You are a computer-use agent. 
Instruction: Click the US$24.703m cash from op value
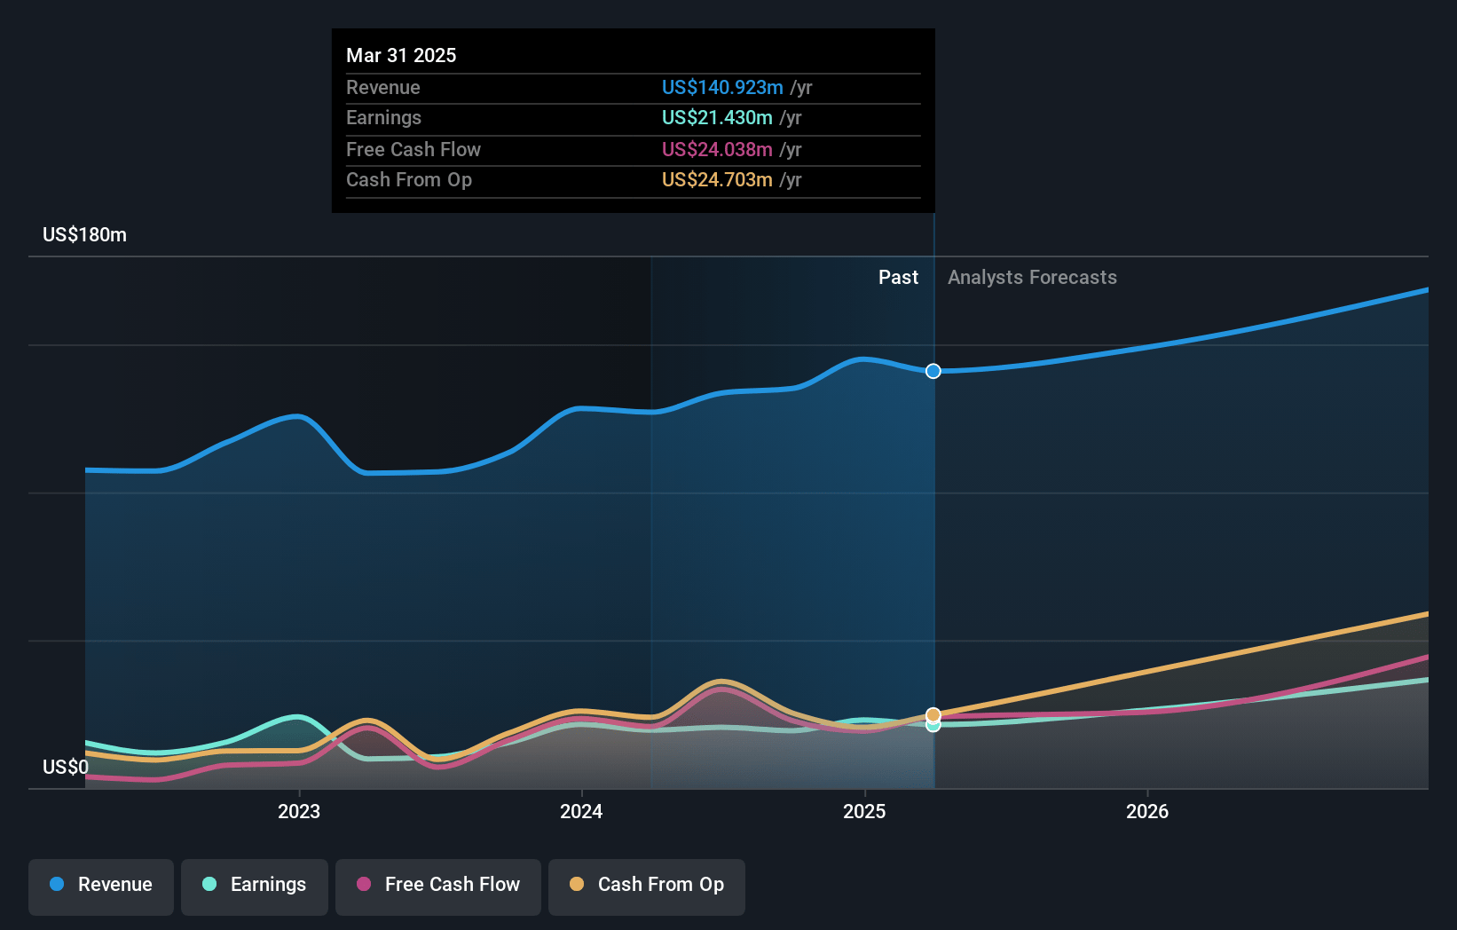coord(717,179)
